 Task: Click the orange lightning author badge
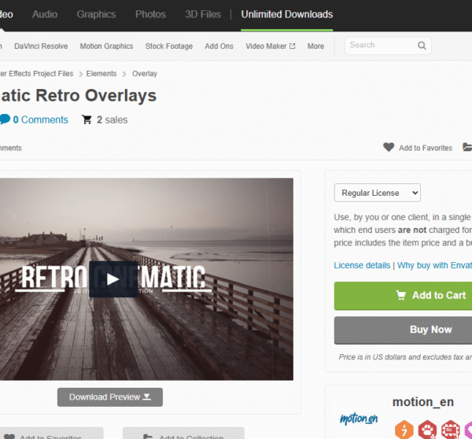coord(404,430)
